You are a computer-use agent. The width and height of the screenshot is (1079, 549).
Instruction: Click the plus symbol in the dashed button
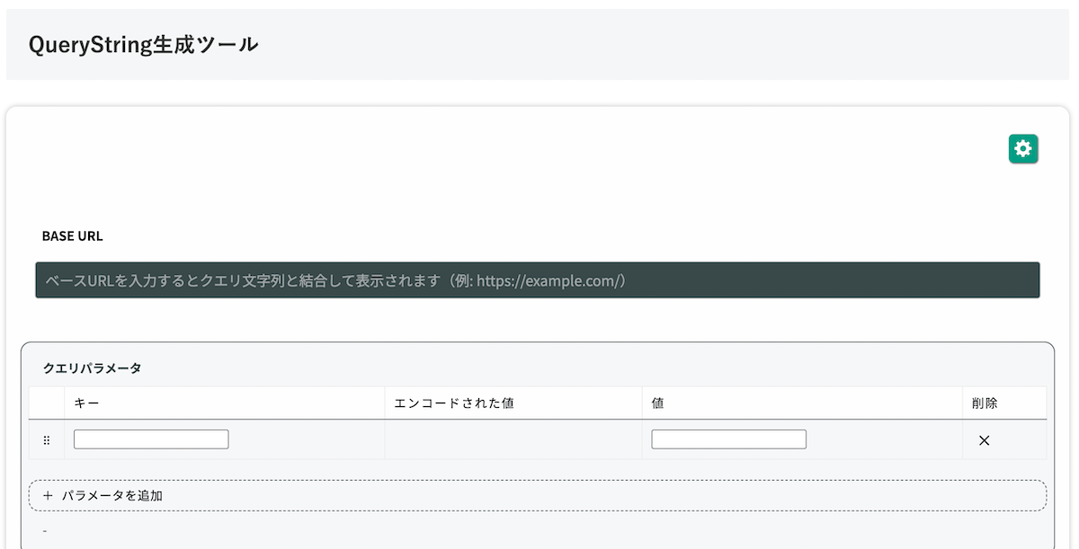(46, 495)
